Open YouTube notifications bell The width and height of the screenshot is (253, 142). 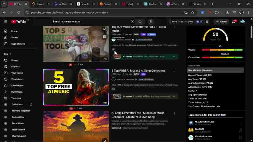tap(234, 22)
